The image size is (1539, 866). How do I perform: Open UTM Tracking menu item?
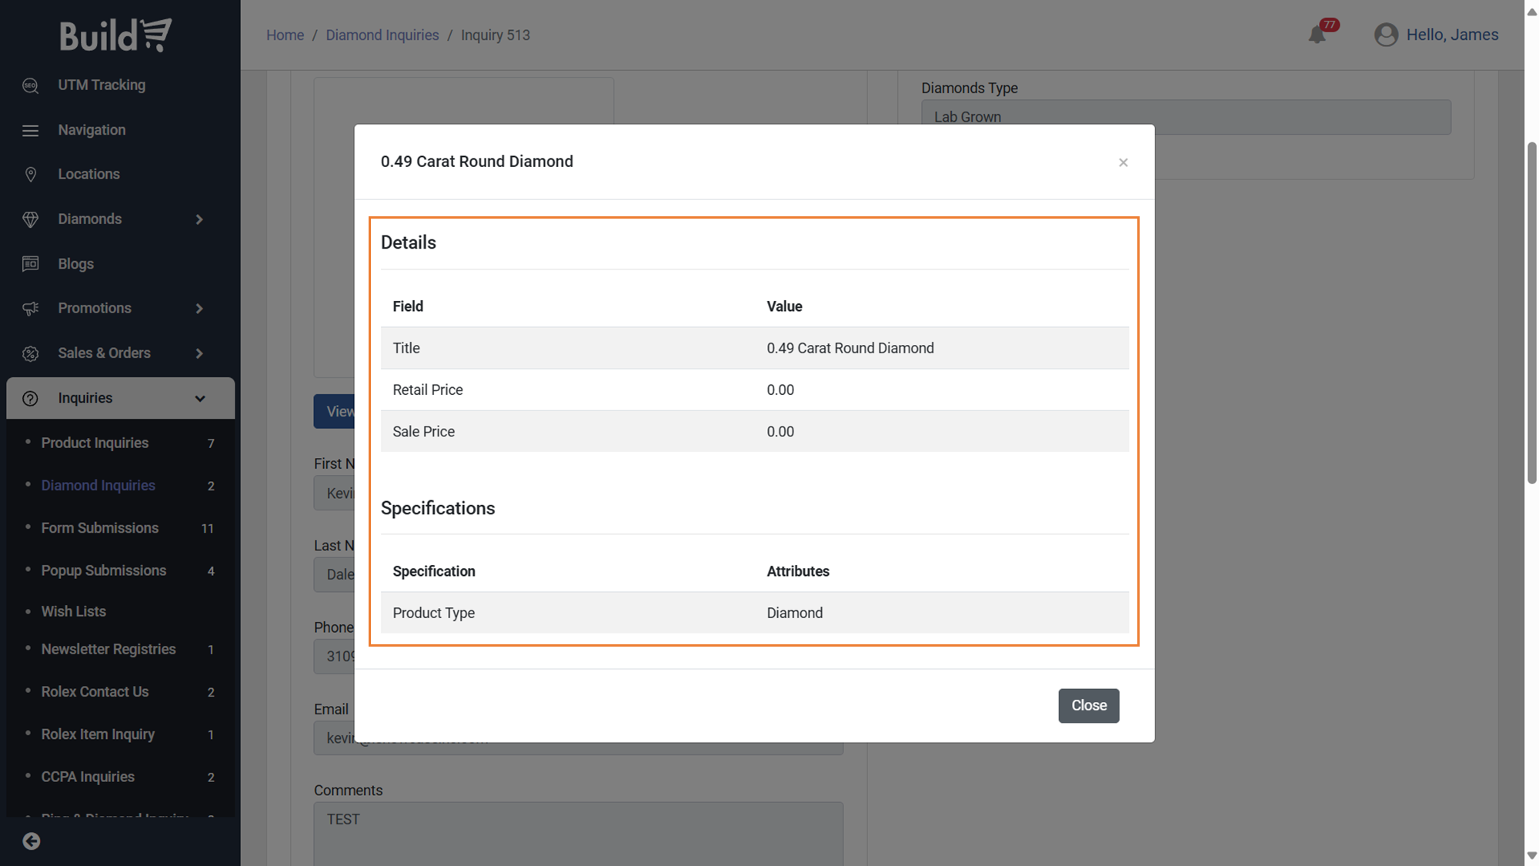pos(102,85)
